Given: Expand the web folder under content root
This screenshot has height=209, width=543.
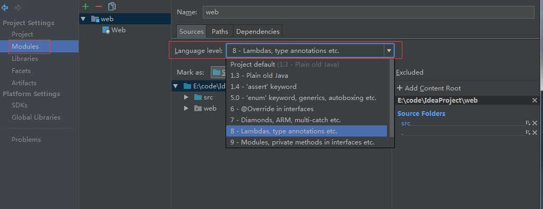Looking at the screenshot, I should [186, 108].
